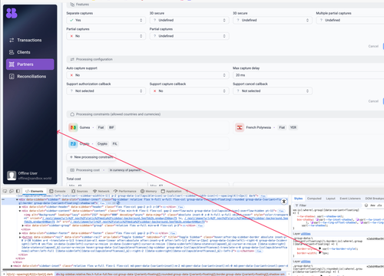Click the offline@sandbox.world email text
384x276 pixels.
[x=35, y=179]
